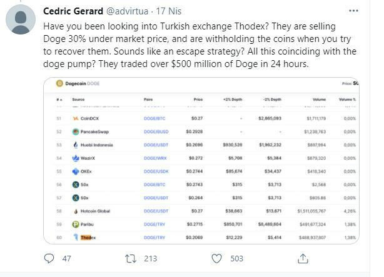Click the OKEx exchange logo
Viewport: 384px width, 277px height.
coord(75,171)
